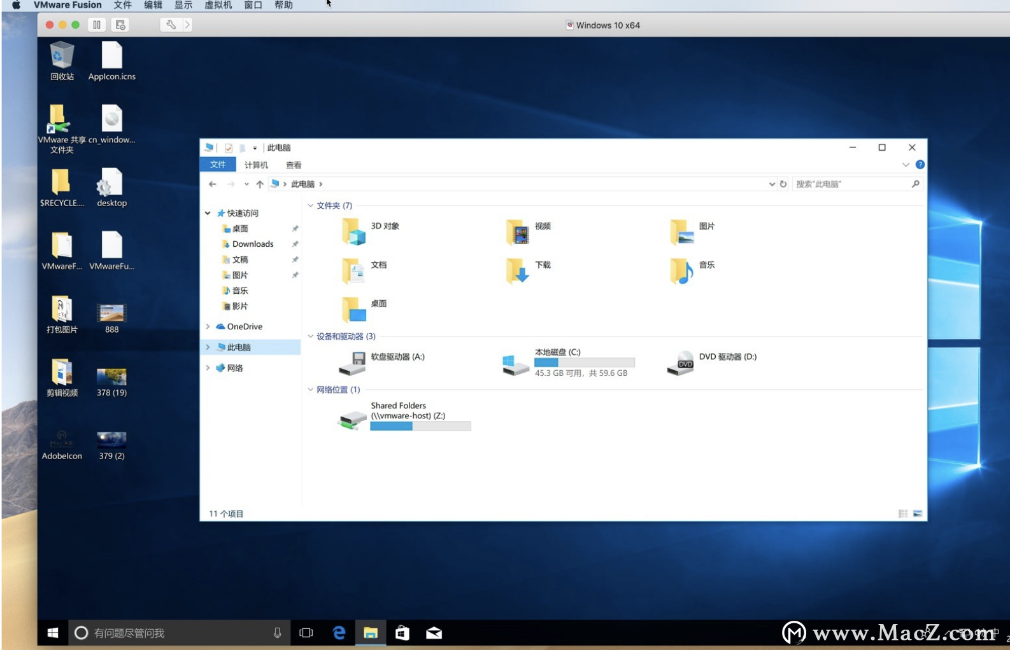Screen dimensions: 1010x650
Task: Collapse the 快速访问 quick access tree
Action: (x=208, y=213)
